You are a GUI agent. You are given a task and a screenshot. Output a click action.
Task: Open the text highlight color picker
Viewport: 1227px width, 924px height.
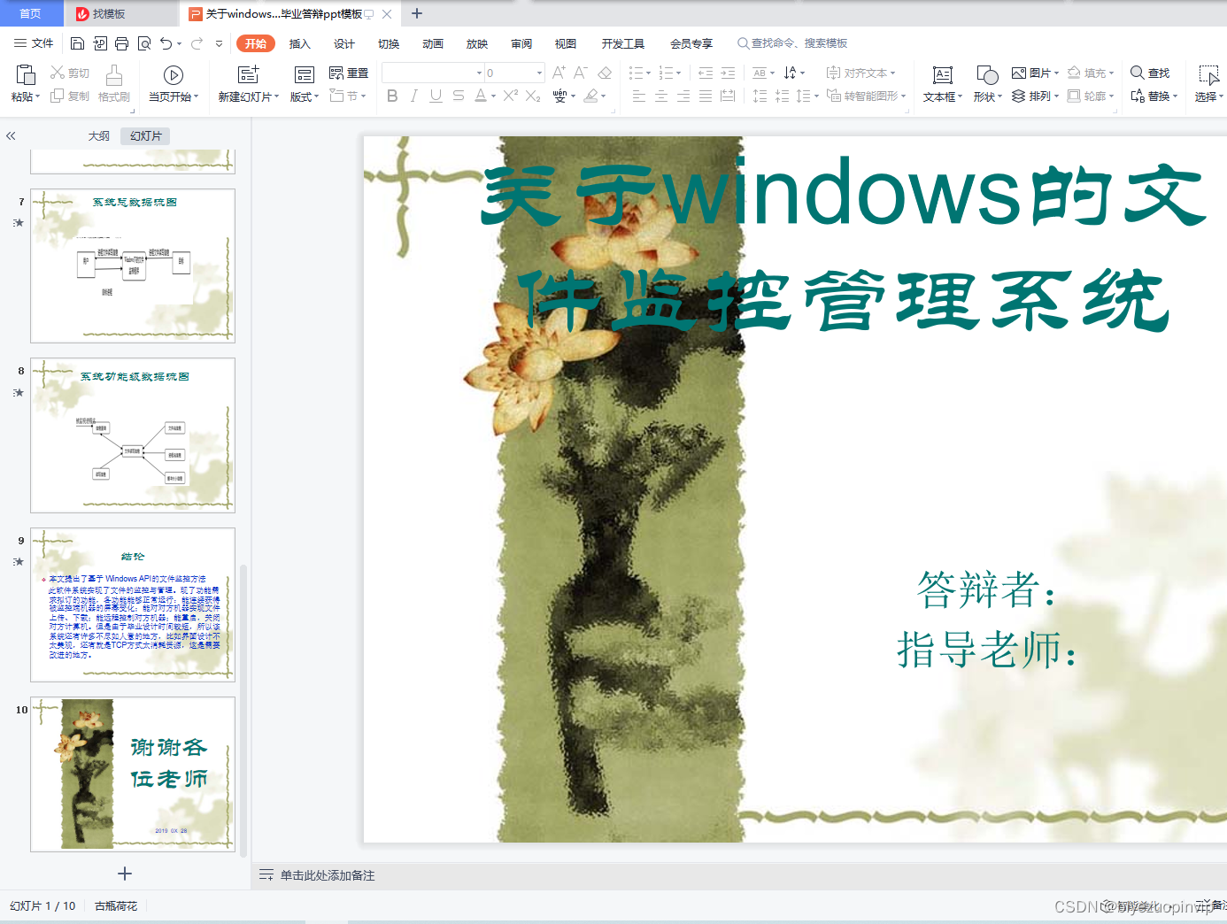[x=595, y=96]
